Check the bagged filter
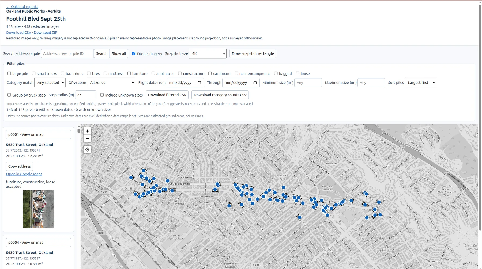 tap(276, 73)
